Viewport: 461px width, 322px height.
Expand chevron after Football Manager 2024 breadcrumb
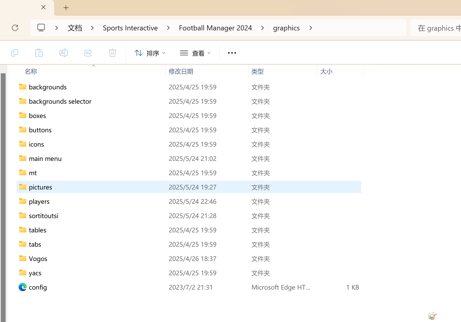(262, 28)
